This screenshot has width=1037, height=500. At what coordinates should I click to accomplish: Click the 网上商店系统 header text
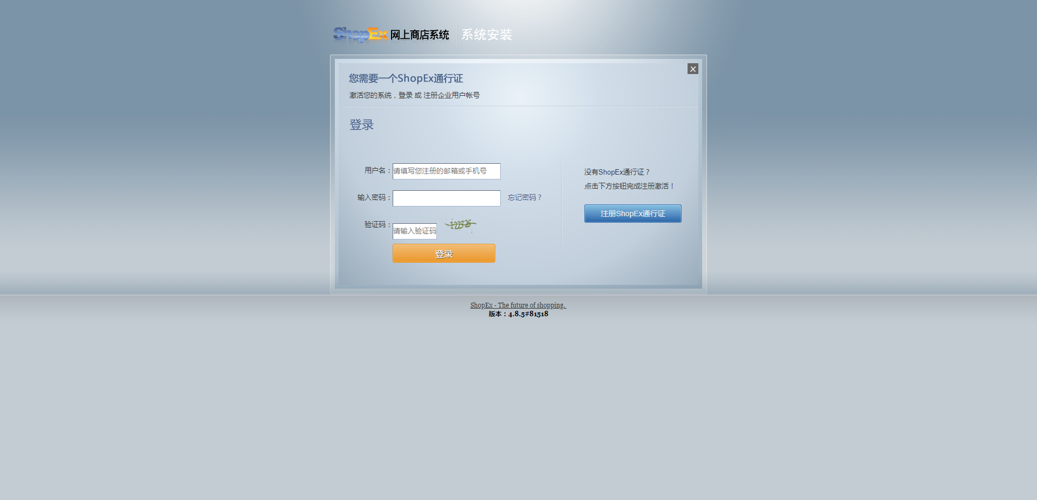click(420, 35)
